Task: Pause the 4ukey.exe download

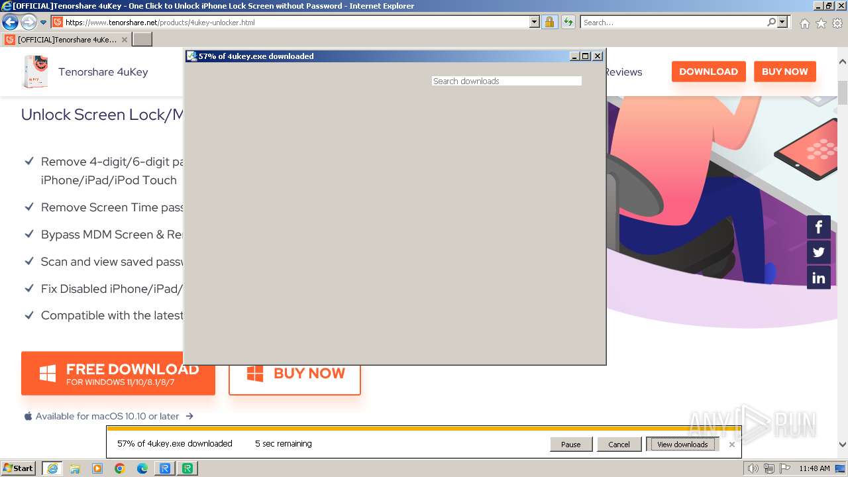Action: pyautogui.click(x=571, y=445)
